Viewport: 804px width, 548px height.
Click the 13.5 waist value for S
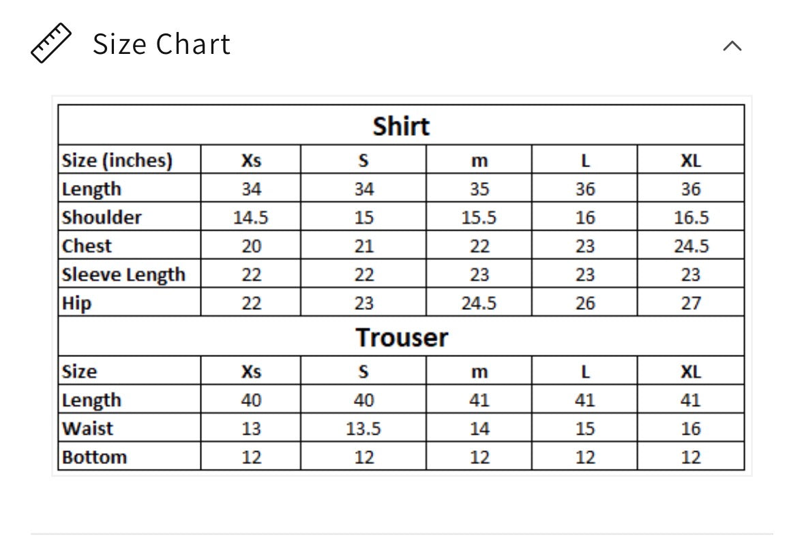pyautogui.click(x=363, y=429)
